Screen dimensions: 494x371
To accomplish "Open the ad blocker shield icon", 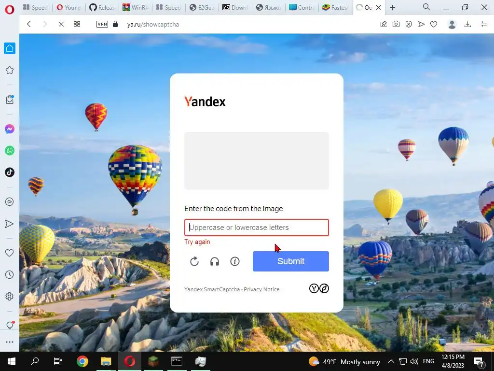I will tap(409, 24).
